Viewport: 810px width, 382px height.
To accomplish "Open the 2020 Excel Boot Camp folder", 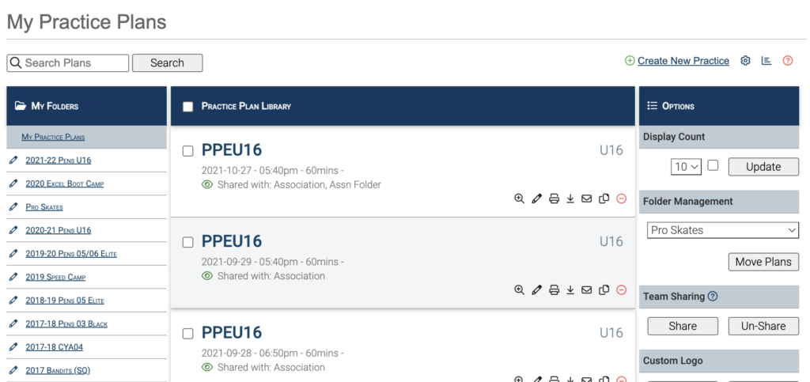I will [x=65, y=183].
